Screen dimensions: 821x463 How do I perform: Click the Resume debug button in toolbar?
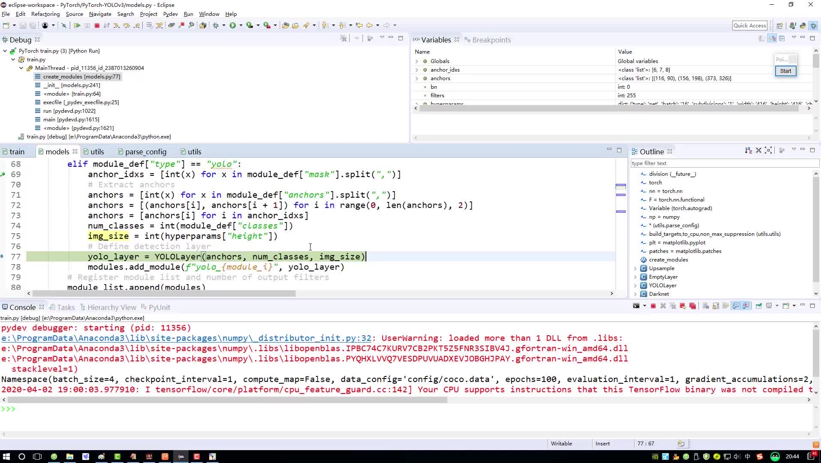[77, 26]
